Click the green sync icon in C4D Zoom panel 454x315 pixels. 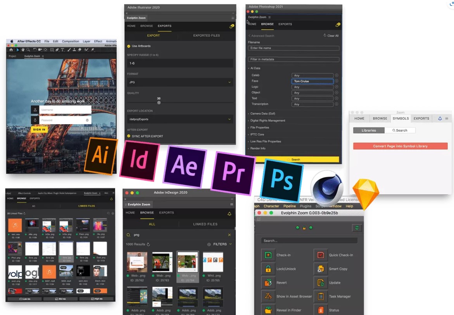357,228
